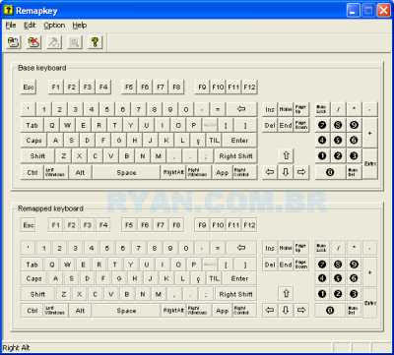Open the Help menu
Image resolution: width=394 pixels, height=355 pixels.
[x=80, y=26]
